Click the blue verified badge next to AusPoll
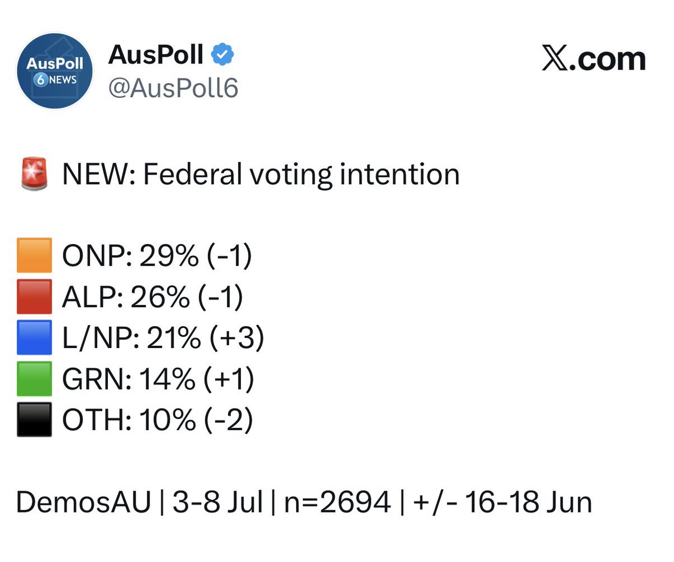 pyautogui.click(x=222, y=55)
